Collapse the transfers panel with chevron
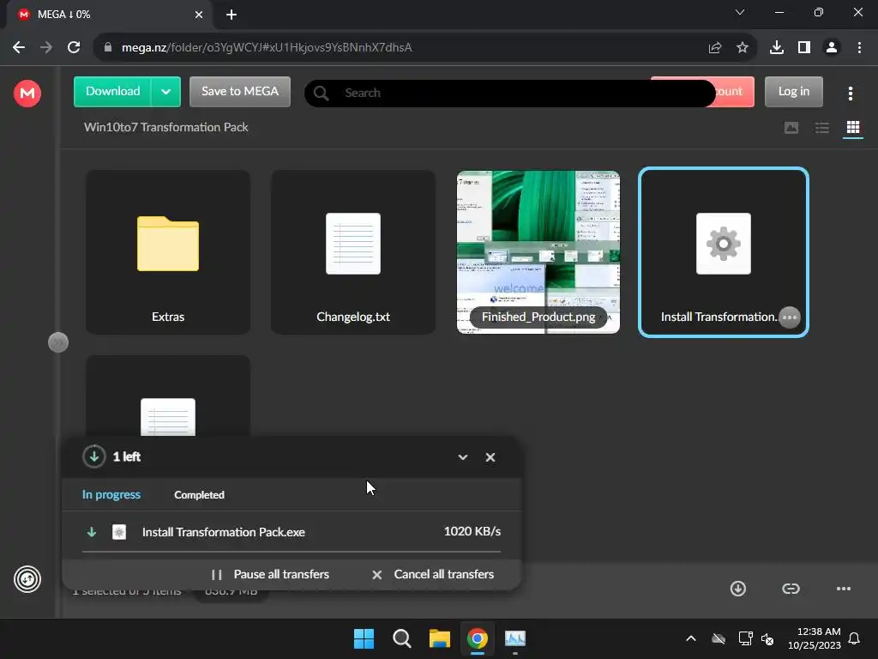Viewport: 878px width, 659px height. tap(462, 457)
